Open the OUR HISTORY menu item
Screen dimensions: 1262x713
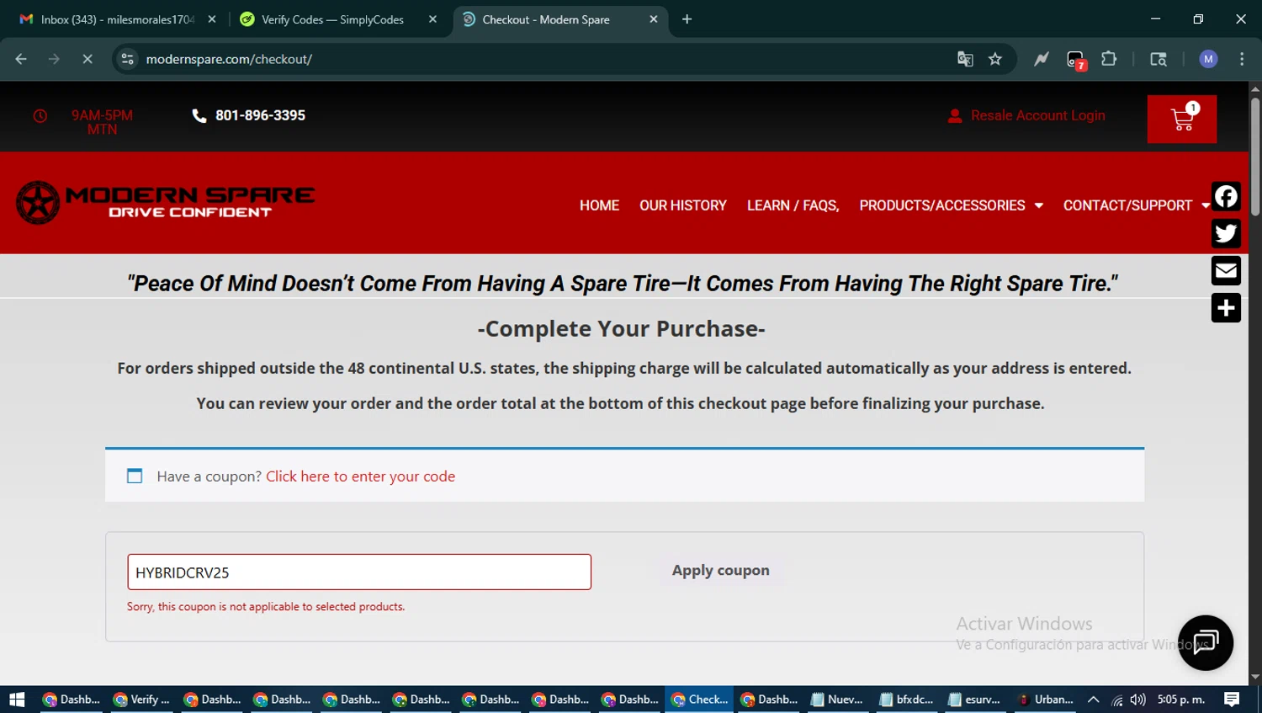(x=682, y=205)
